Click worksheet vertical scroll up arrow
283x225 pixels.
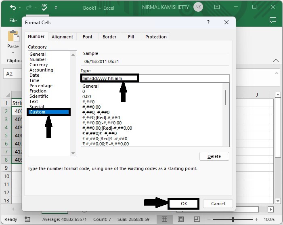(x=278, y=95)
